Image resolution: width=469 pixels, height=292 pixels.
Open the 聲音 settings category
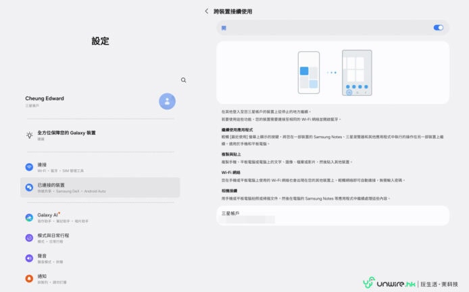[x=100, y=258]
